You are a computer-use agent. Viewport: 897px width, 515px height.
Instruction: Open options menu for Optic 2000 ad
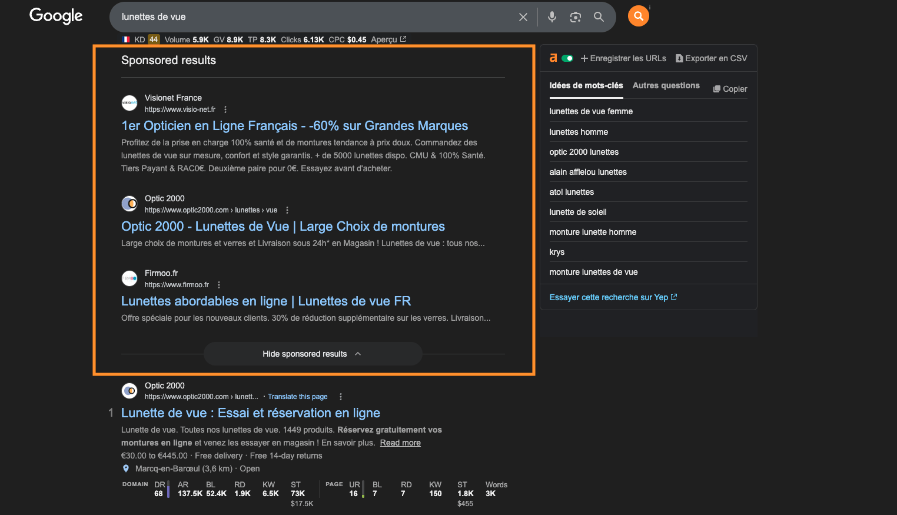point(287,210)
